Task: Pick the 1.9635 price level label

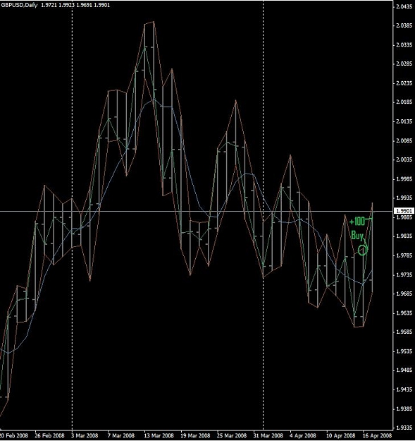Action: 404,313
